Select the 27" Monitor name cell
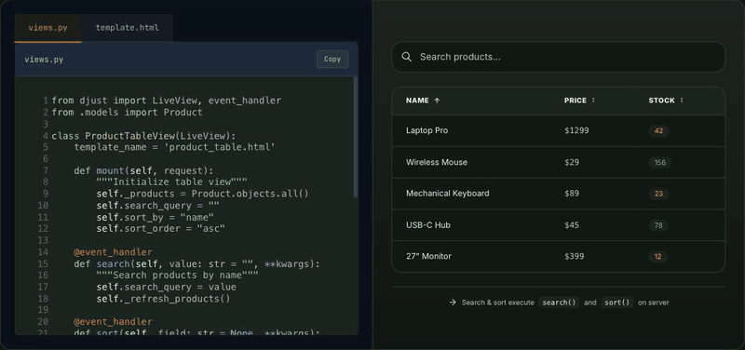The image size is (745, 350). (x=428, y=256)
